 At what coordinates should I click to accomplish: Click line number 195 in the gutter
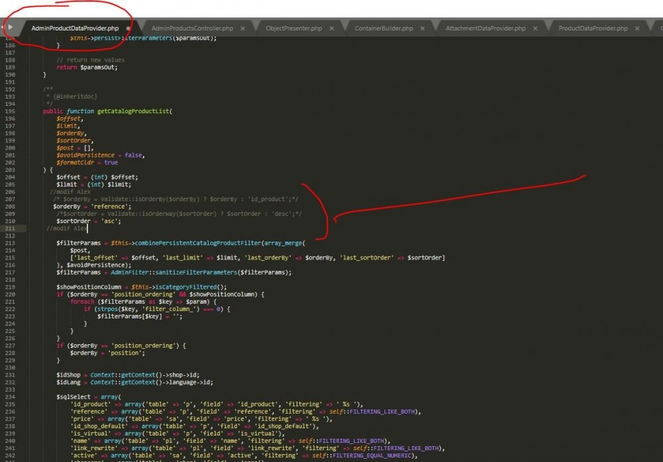coord(9,111)
